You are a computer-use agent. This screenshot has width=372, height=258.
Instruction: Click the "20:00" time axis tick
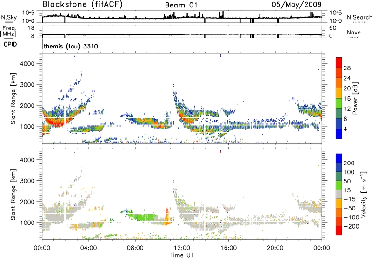(275, 248)
